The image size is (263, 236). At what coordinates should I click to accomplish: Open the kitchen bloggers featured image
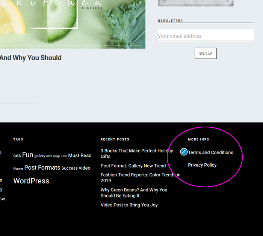click(73, 24)
